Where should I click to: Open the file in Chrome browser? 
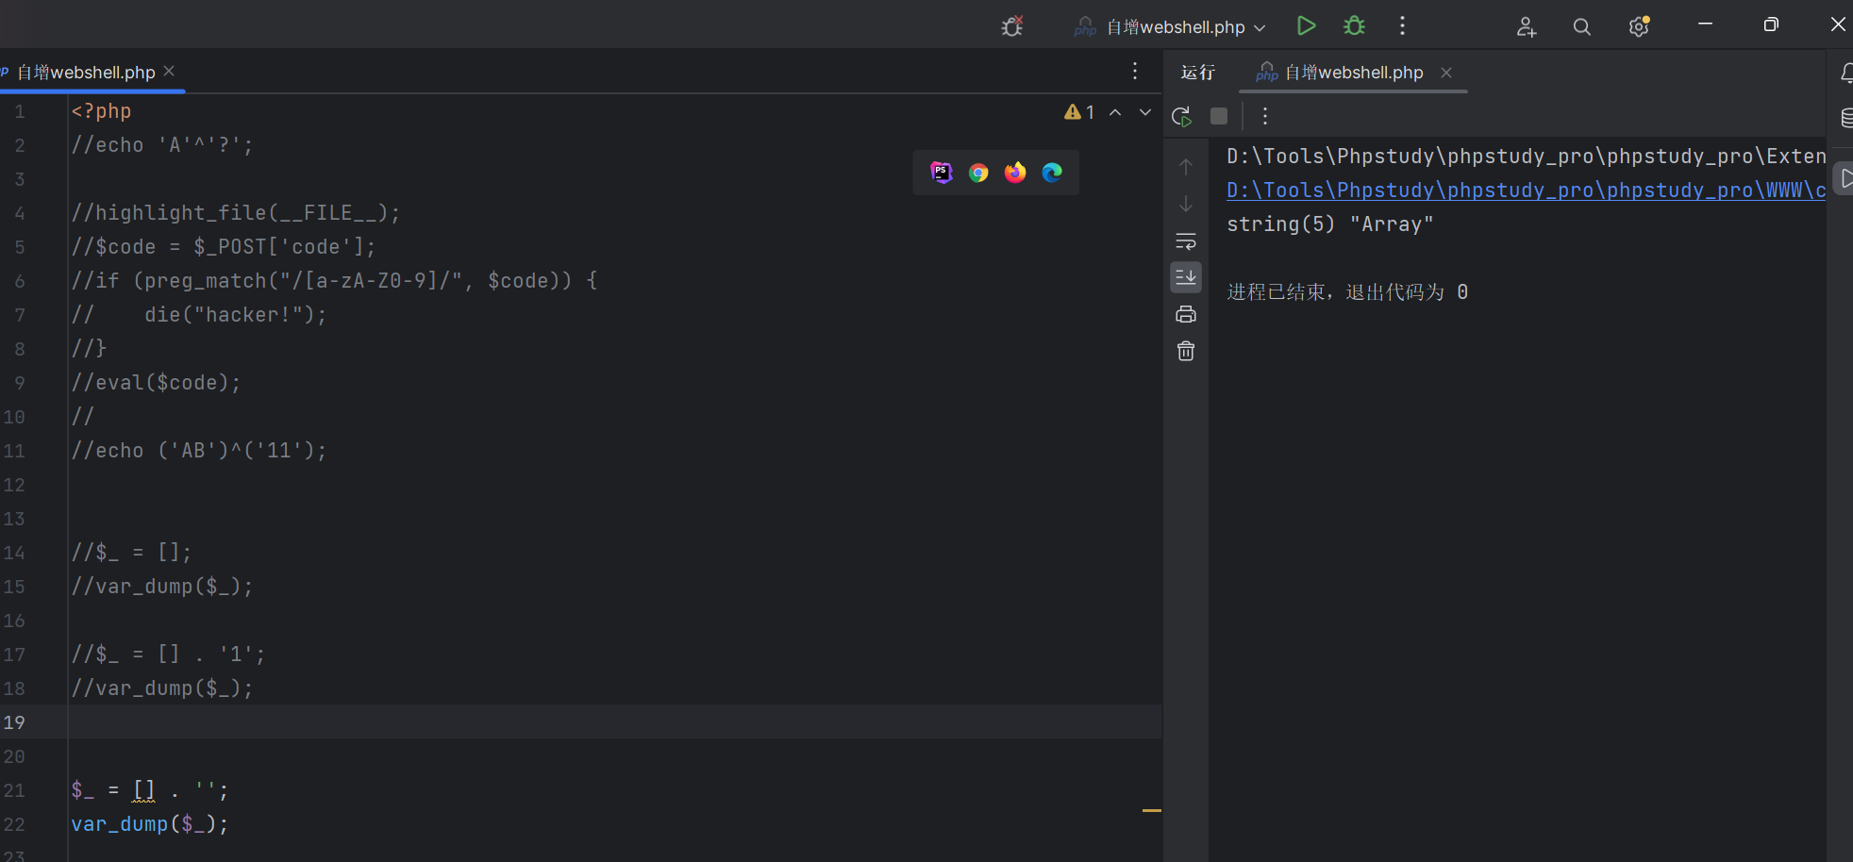[978, 173]
